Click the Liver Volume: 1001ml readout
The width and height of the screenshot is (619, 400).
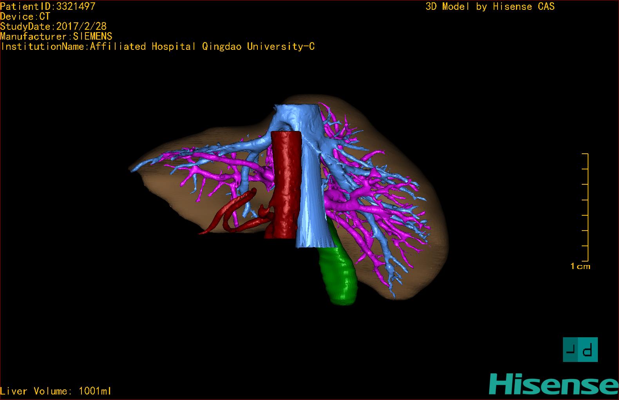(56, 391)
